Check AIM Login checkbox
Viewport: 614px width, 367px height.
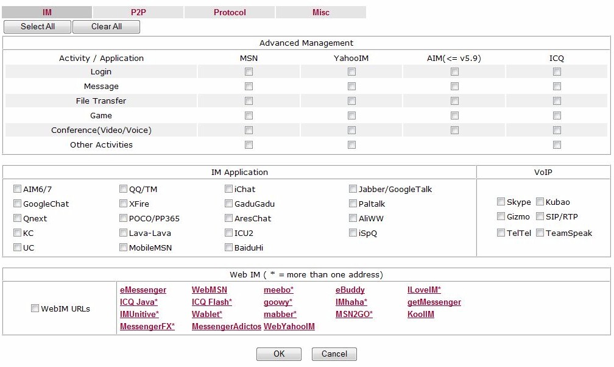point(454,72)
